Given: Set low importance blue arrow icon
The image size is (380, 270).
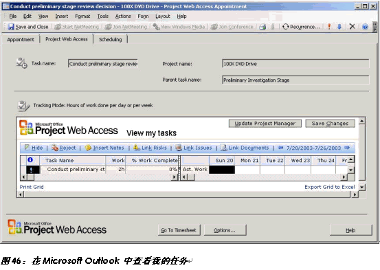Looking at the screenshot, I should pos(339,26).
